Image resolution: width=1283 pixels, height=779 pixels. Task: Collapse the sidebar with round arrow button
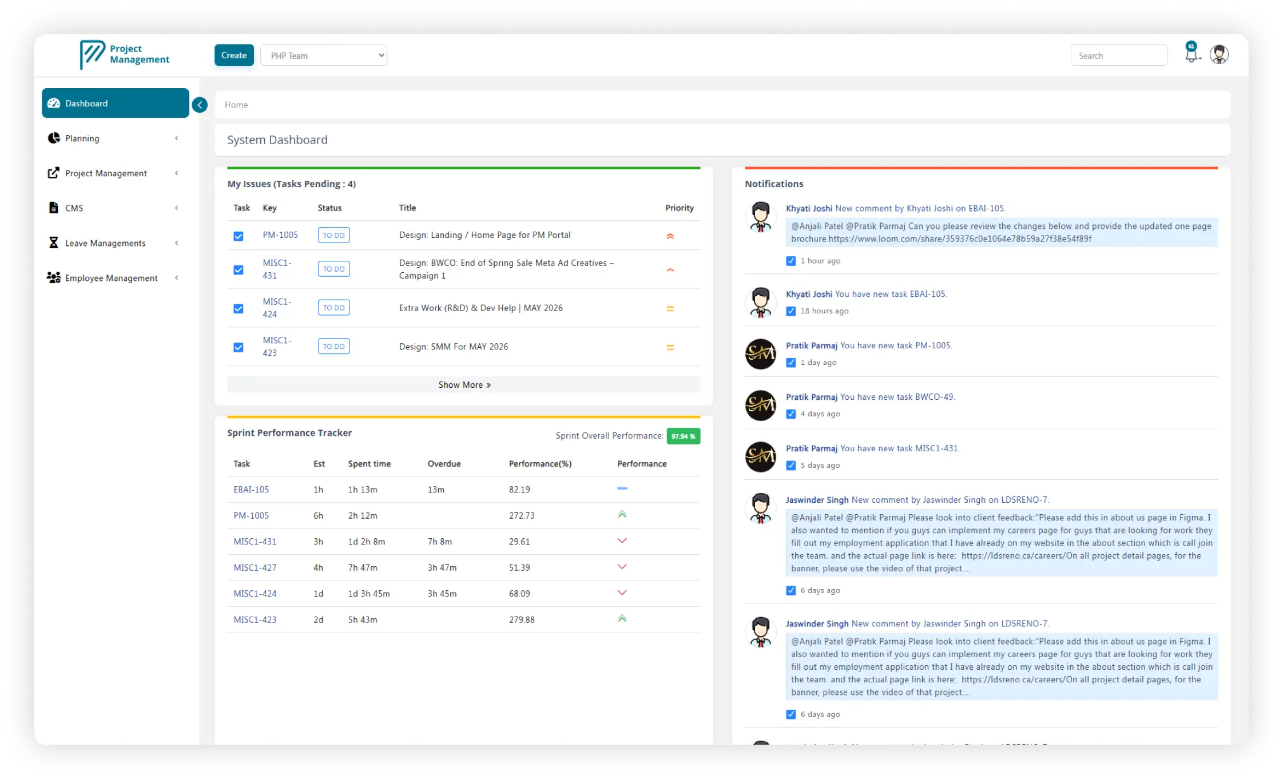pyautogui.click(x=200, y=105)
